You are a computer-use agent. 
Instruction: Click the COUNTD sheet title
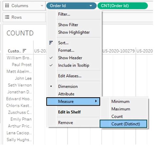[x=20, y=33]
